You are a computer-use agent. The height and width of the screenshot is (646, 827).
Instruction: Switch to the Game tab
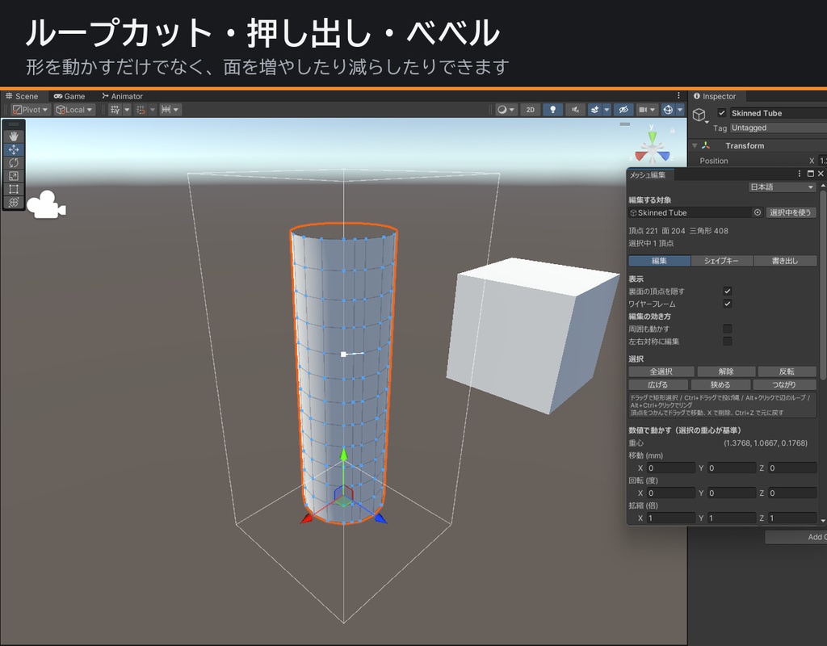(69, 96)
